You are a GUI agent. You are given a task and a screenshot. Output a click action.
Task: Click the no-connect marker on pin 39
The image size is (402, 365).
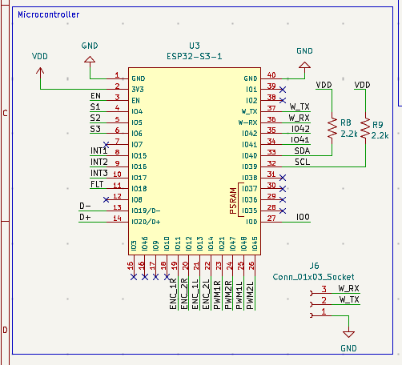click(x=283, y=90)
